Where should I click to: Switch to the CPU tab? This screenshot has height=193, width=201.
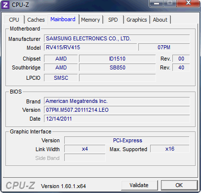pyautogui.click(x=14, y=20)
